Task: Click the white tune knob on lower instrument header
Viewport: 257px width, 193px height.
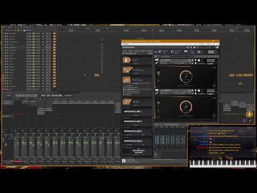Action: coord(199,91)
